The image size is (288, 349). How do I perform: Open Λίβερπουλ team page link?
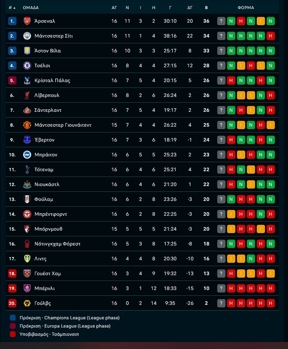click(x=47, y=95)
